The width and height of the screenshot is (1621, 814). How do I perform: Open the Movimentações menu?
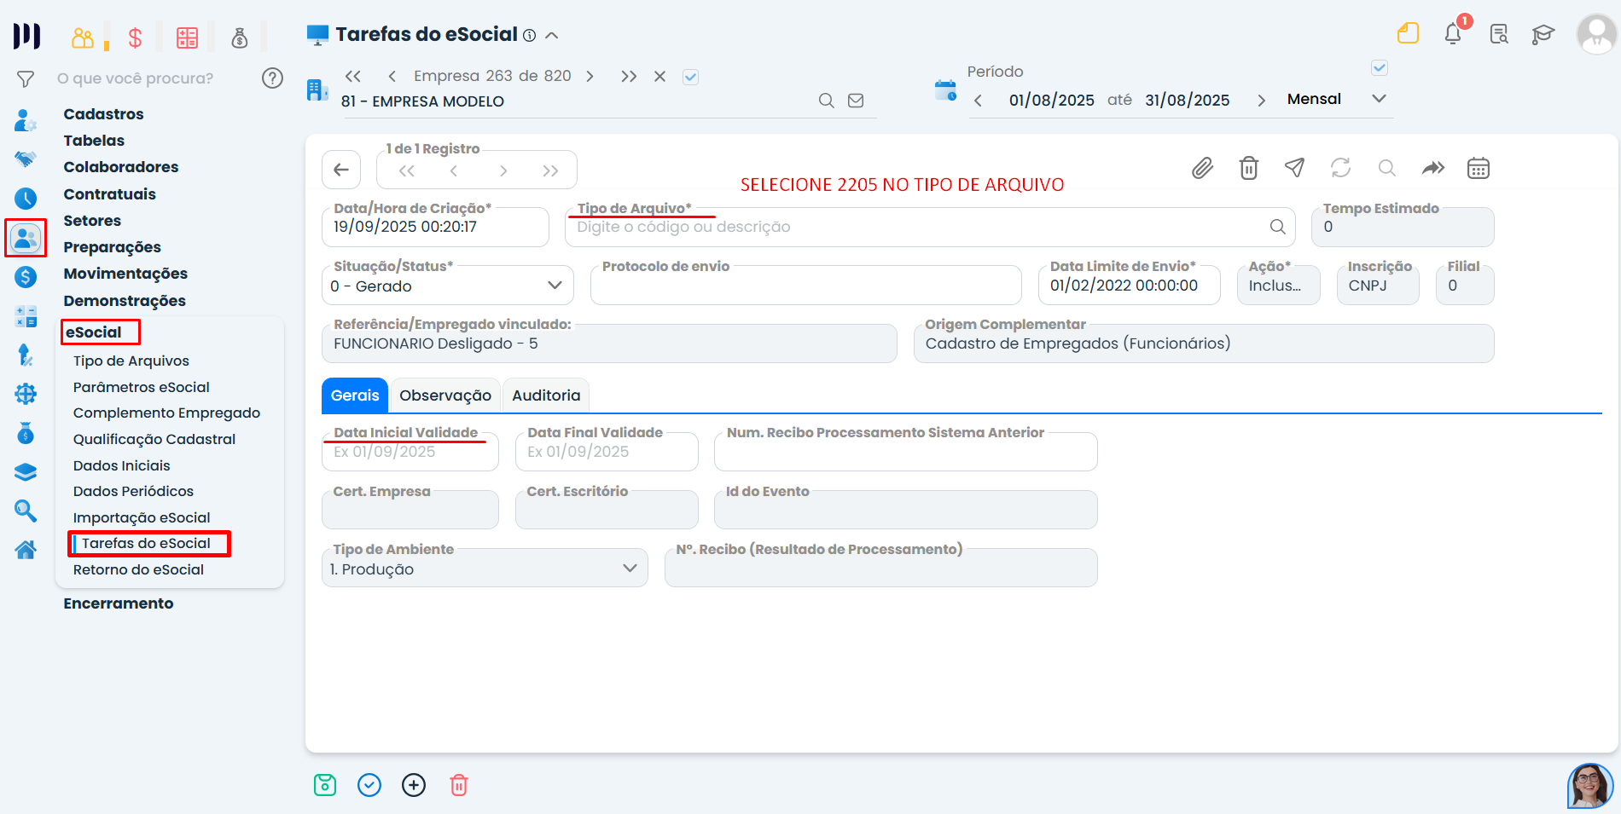[x=125, y=274]
